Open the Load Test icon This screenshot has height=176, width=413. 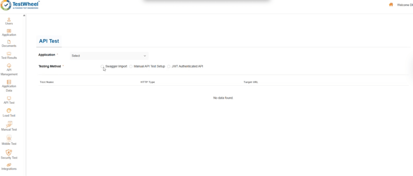click(9, 111)
